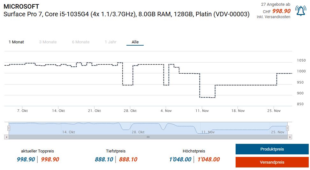310x170 pixels.
Task: Choose the 1 Jahr time range
Action: click(x=110, y=42)
